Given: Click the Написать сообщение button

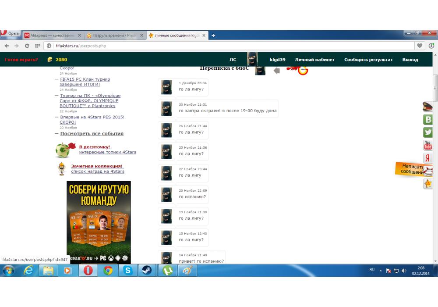Looking at the screenshot, I should [413, 169].
